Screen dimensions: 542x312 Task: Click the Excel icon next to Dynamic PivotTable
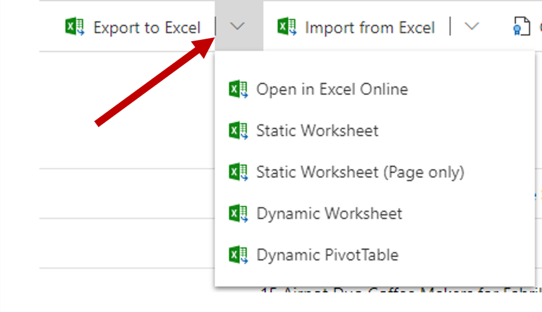238,255
